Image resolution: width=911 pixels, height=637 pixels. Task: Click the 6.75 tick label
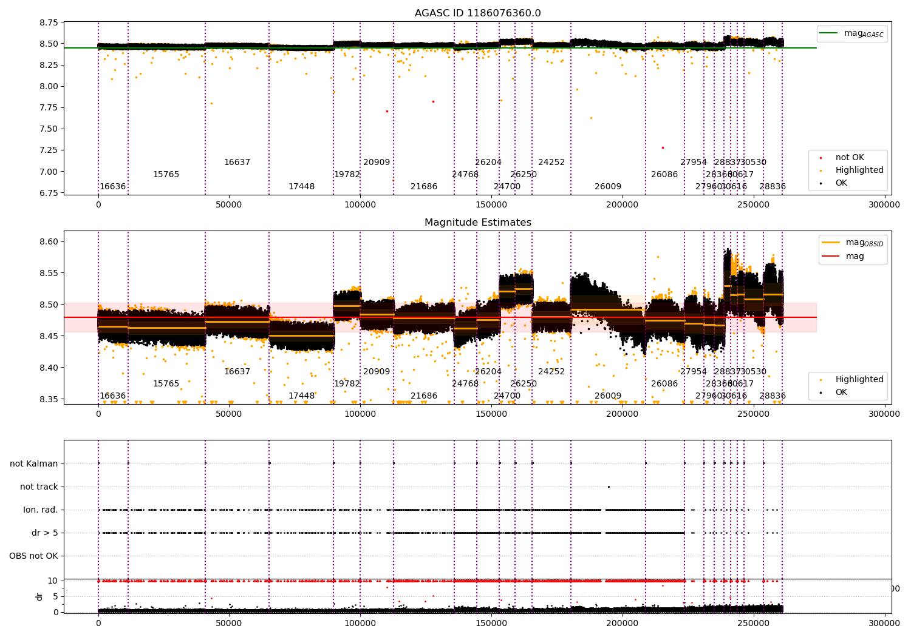(49, 193)
